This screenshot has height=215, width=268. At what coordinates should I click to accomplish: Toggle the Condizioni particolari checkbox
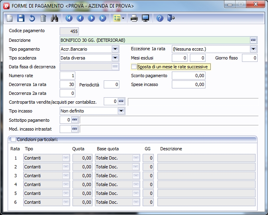pos(13,139)
